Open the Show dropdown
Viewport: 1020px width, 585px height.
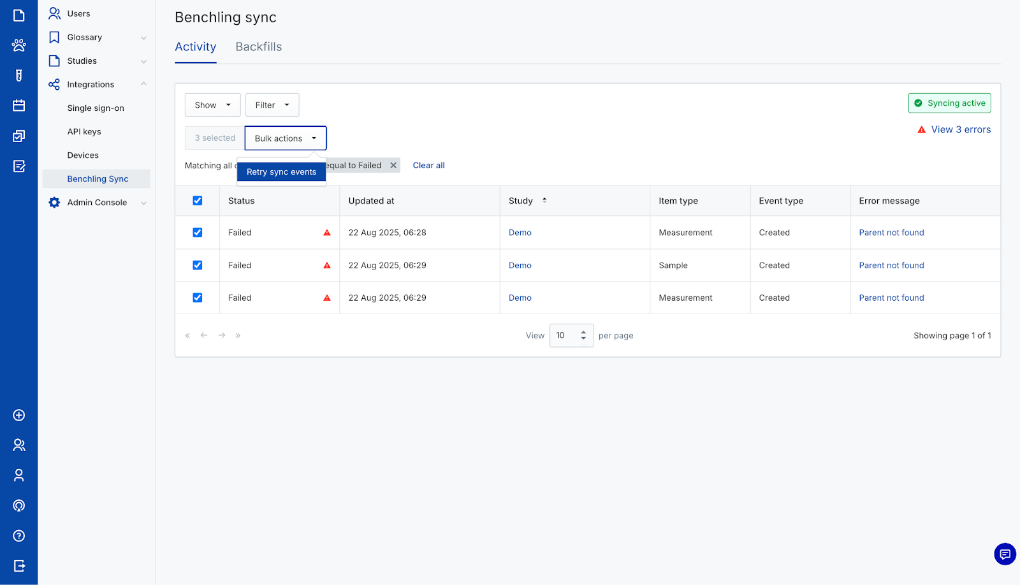(212, 105)
